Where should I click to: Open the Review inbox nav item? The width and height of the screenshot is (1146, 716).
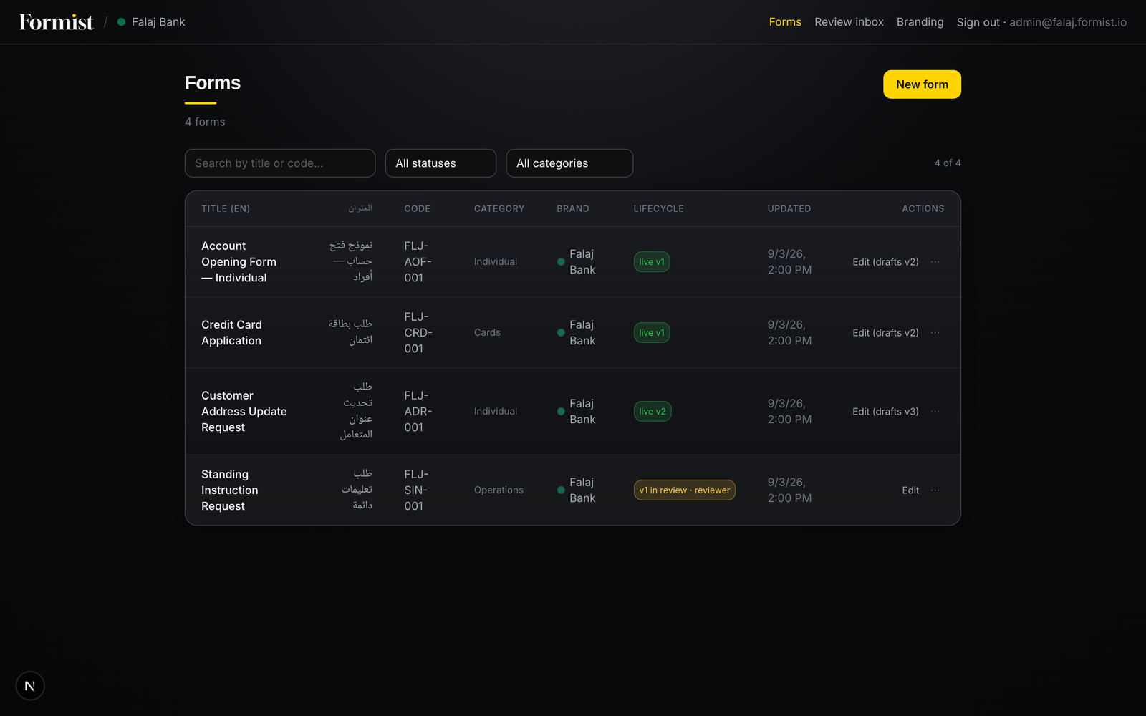point(849,22)
